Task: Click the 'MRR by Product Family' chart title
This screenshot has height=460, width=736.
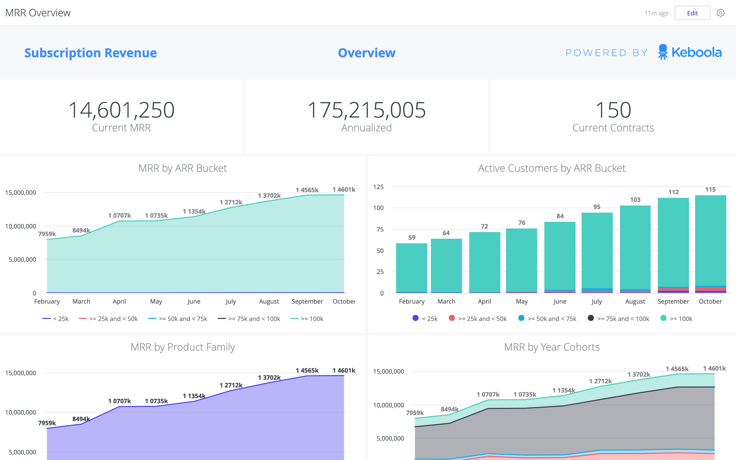Action: [182, 347]
